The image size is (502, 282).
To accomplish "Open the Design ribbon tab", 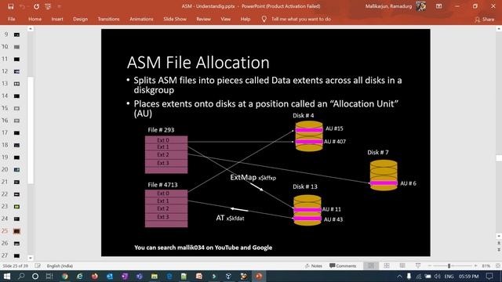I will (80, 19).
